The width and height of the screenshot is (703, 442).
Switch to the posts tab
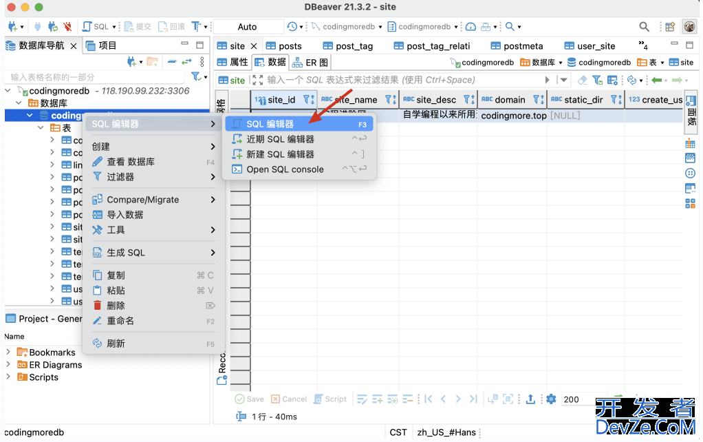pyautogui.click(x=284, y=45)
